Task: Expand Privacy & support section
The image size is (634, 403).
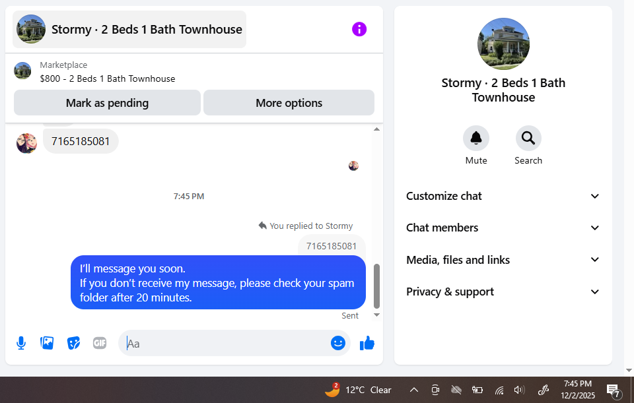Action: 503,292
